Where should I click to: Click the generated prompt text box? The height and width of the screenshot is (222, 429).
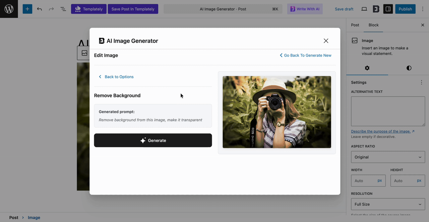pos(153,116)
